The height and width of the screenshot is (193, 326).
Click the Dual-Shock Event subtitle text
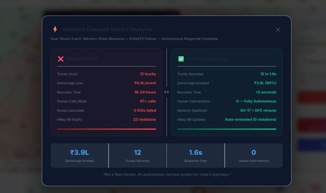tap(134, 39)
